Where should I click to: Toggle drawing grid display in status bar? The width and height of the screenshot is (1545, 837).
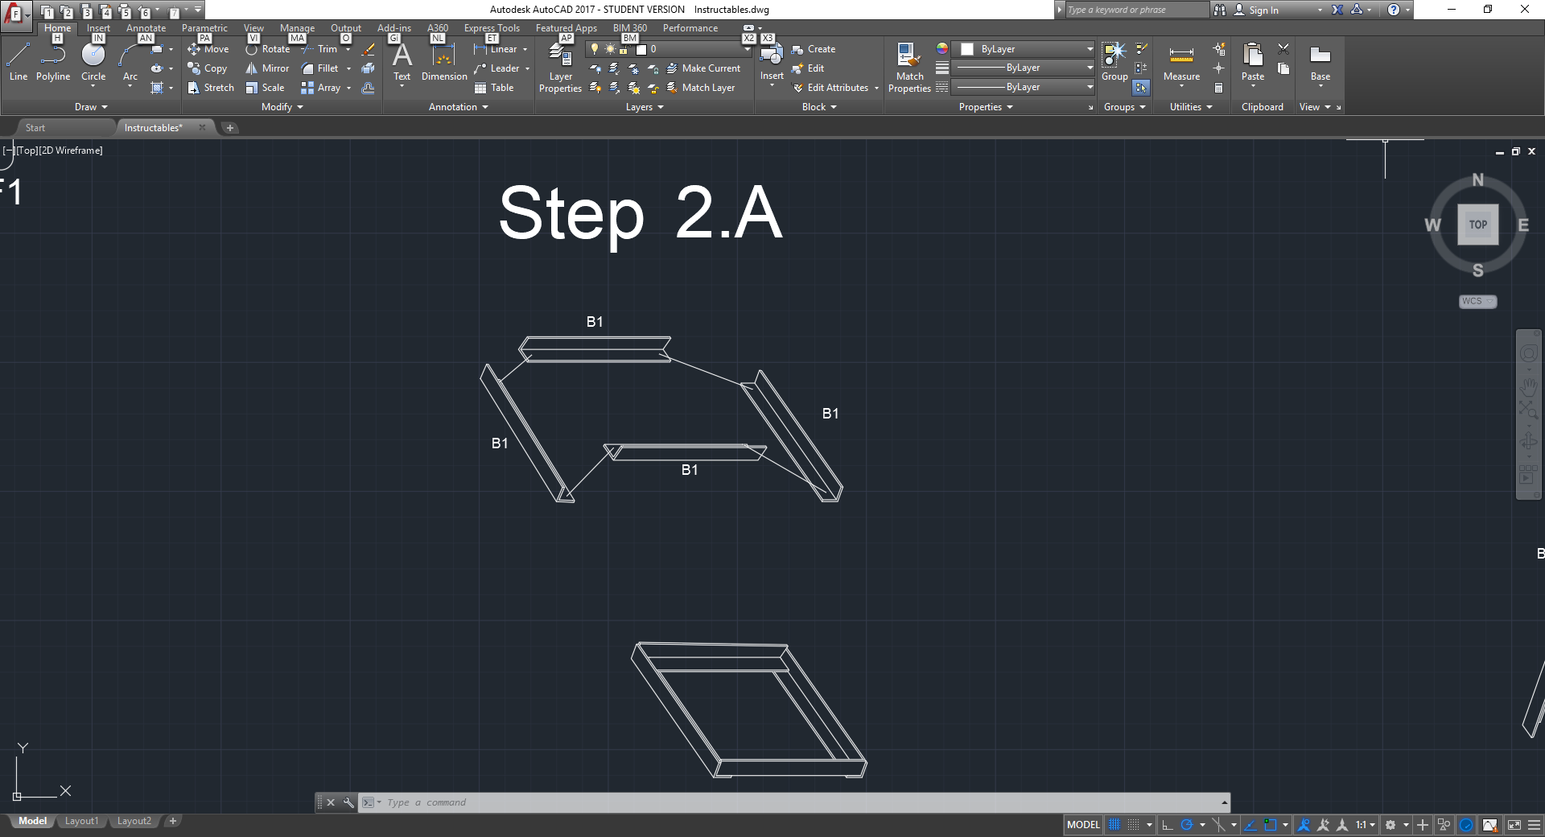click(x=1114, y=825)
